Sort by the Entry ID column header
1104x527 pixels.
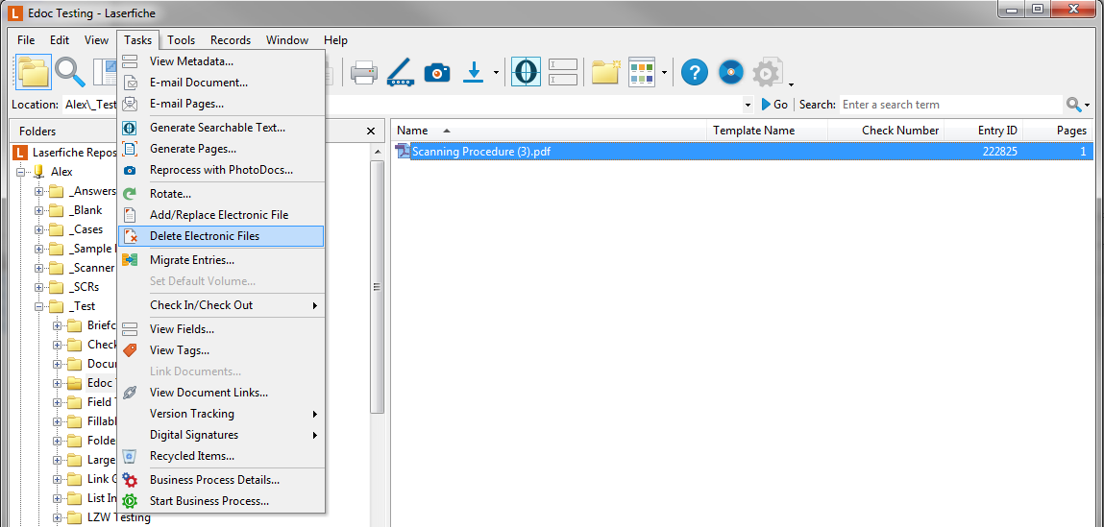[x=983, y=131]
